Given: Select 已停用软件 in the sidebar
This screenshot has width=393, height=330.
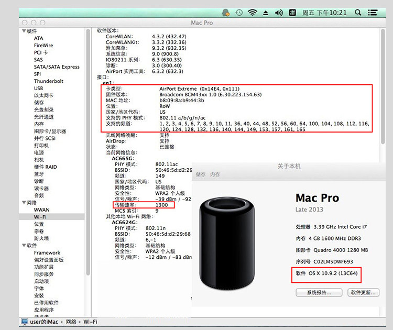Looking at the screenshot, I should [x=46, y=303].
